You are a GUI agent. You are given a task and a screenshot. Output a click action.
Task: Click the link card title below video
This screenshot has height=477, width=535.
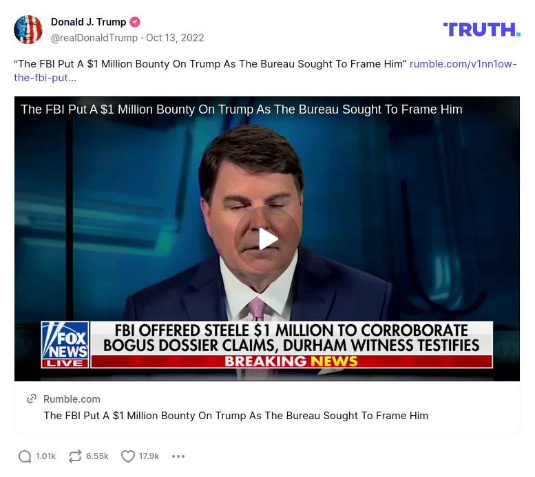click(235, 416)
